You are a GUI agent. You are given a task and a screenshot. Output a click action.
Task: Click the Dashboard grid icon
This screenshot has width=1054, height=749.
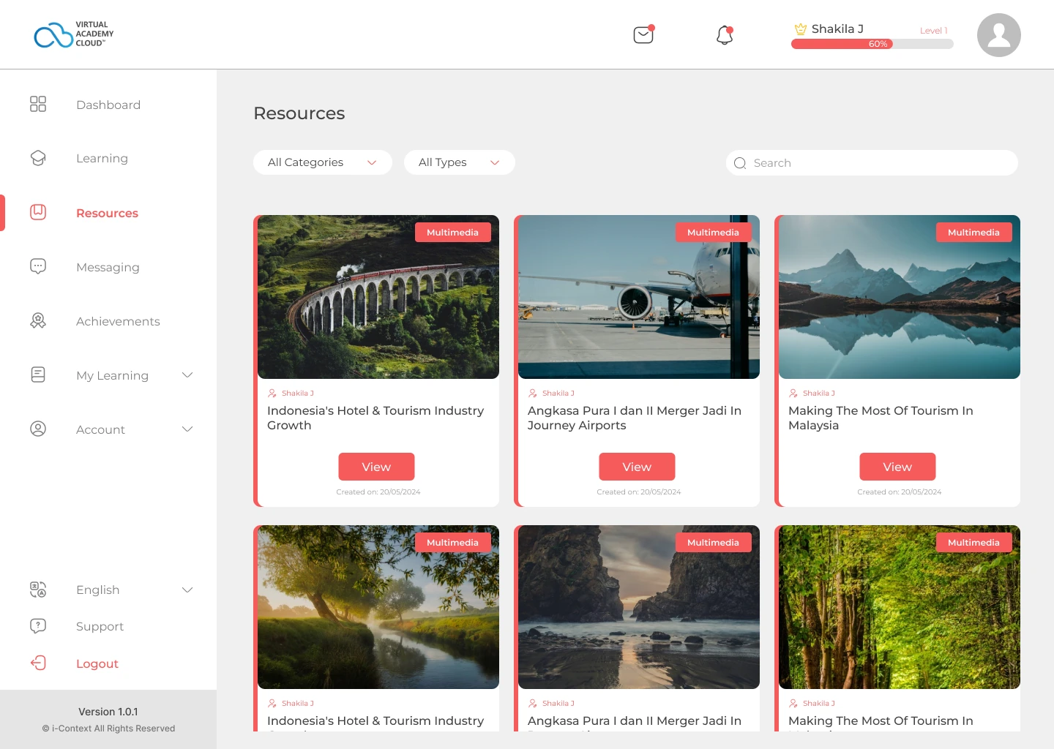pos(38,104)
